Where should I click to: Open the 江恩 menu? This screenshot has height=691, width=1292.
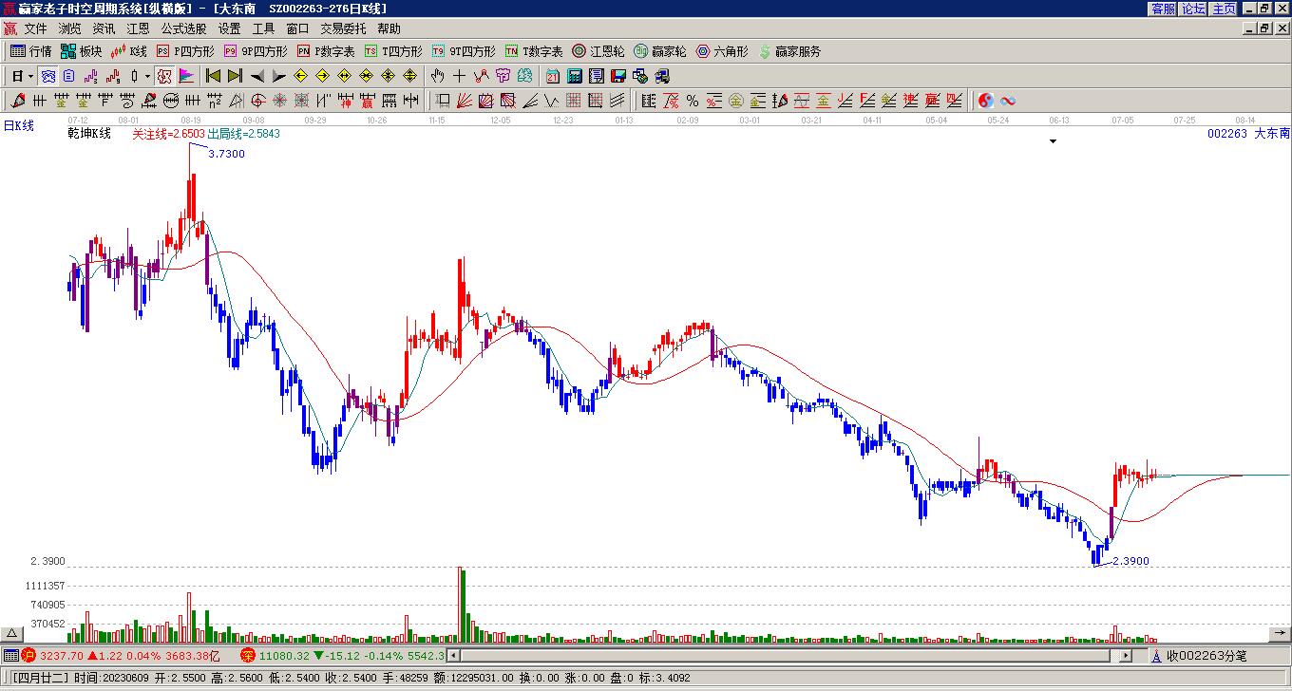(x=138, y=28)
